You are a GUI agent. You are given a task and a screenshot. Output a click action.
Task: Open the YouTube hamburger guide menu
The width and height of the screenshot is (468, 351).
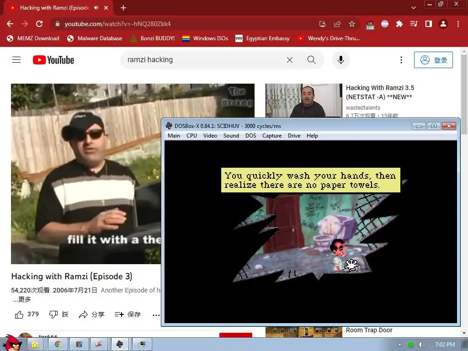(x=16, y=60)
